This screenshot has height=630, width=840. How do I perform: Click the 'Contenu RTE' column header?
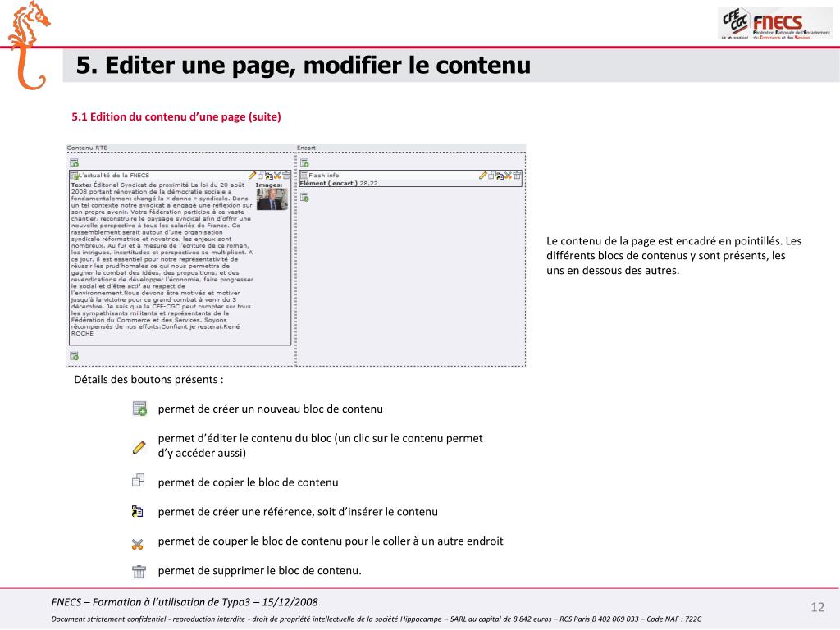[87, 148]
